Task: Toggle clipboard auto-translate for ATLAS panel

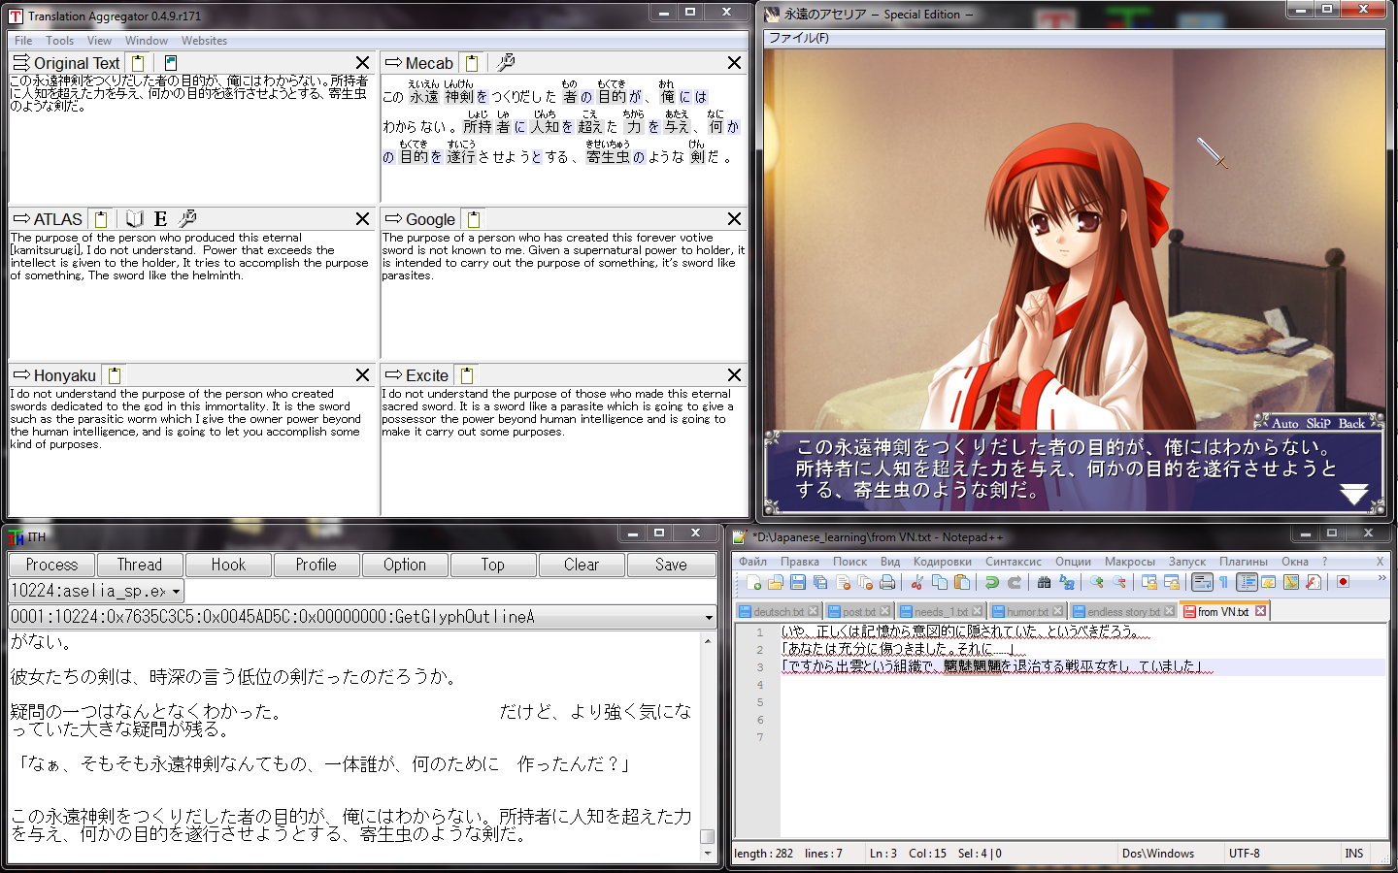Action: coord(101,219)
